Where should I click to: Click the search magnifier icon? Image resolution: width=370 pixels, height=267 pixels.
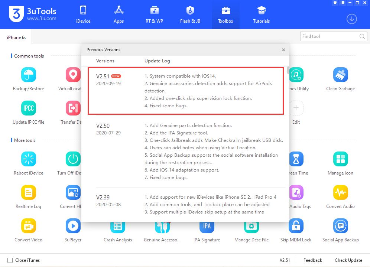362,36
